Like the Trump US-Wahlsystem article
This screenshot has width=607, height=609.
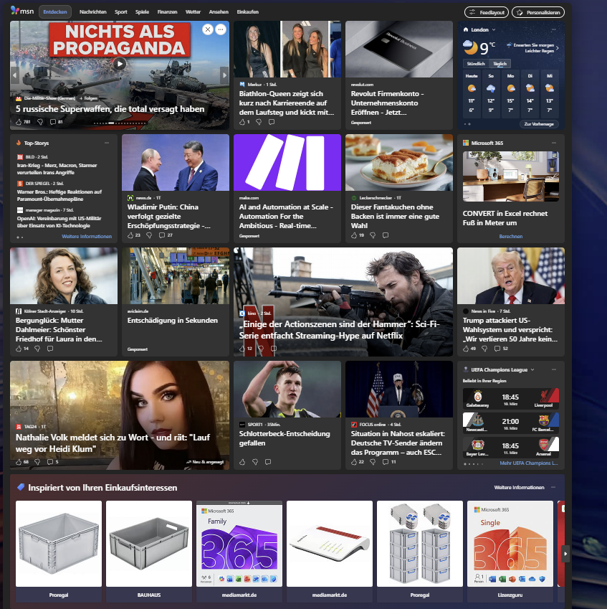click(x=466, y=349)
